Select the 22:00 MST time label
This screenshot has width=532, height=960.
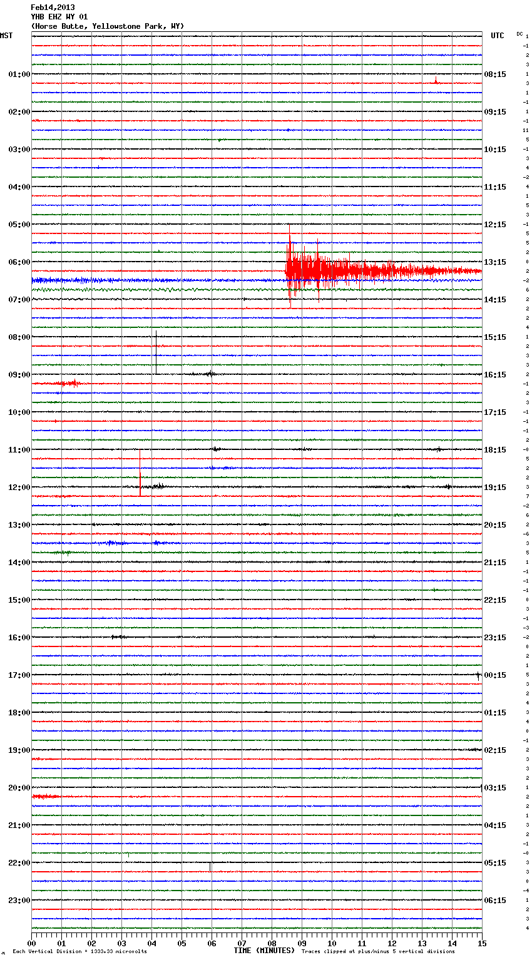19,863
